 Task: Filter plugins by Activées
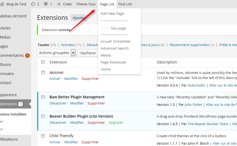[x=68, y=45]
